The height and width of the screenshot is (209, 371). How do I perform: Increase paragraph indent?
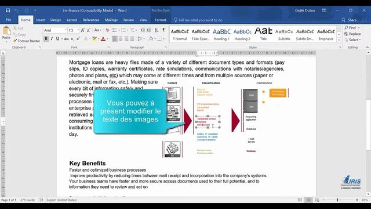(148, 30)
